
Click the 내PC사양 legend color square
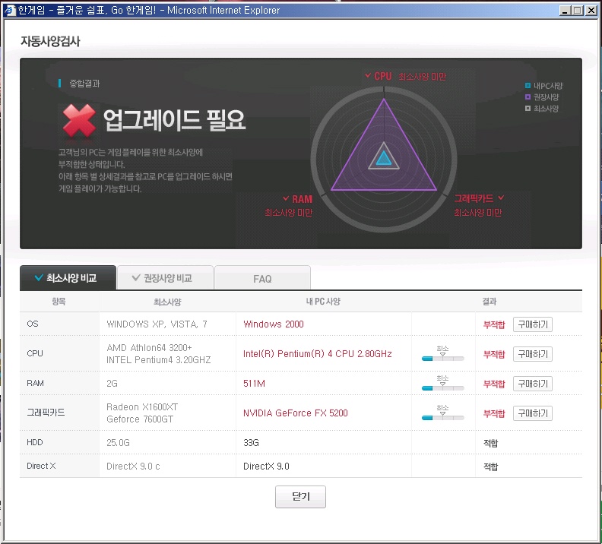tap(528, 86)
